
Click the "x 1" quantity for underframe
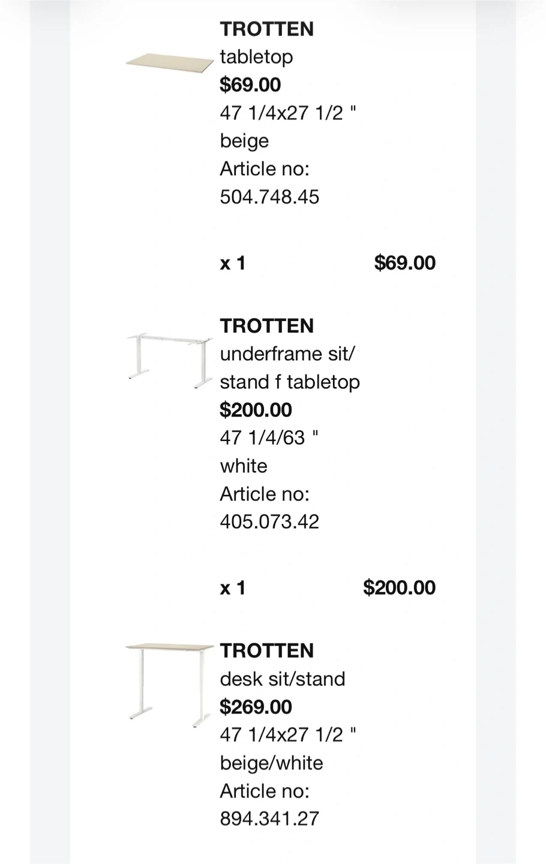tap(233, 587)
